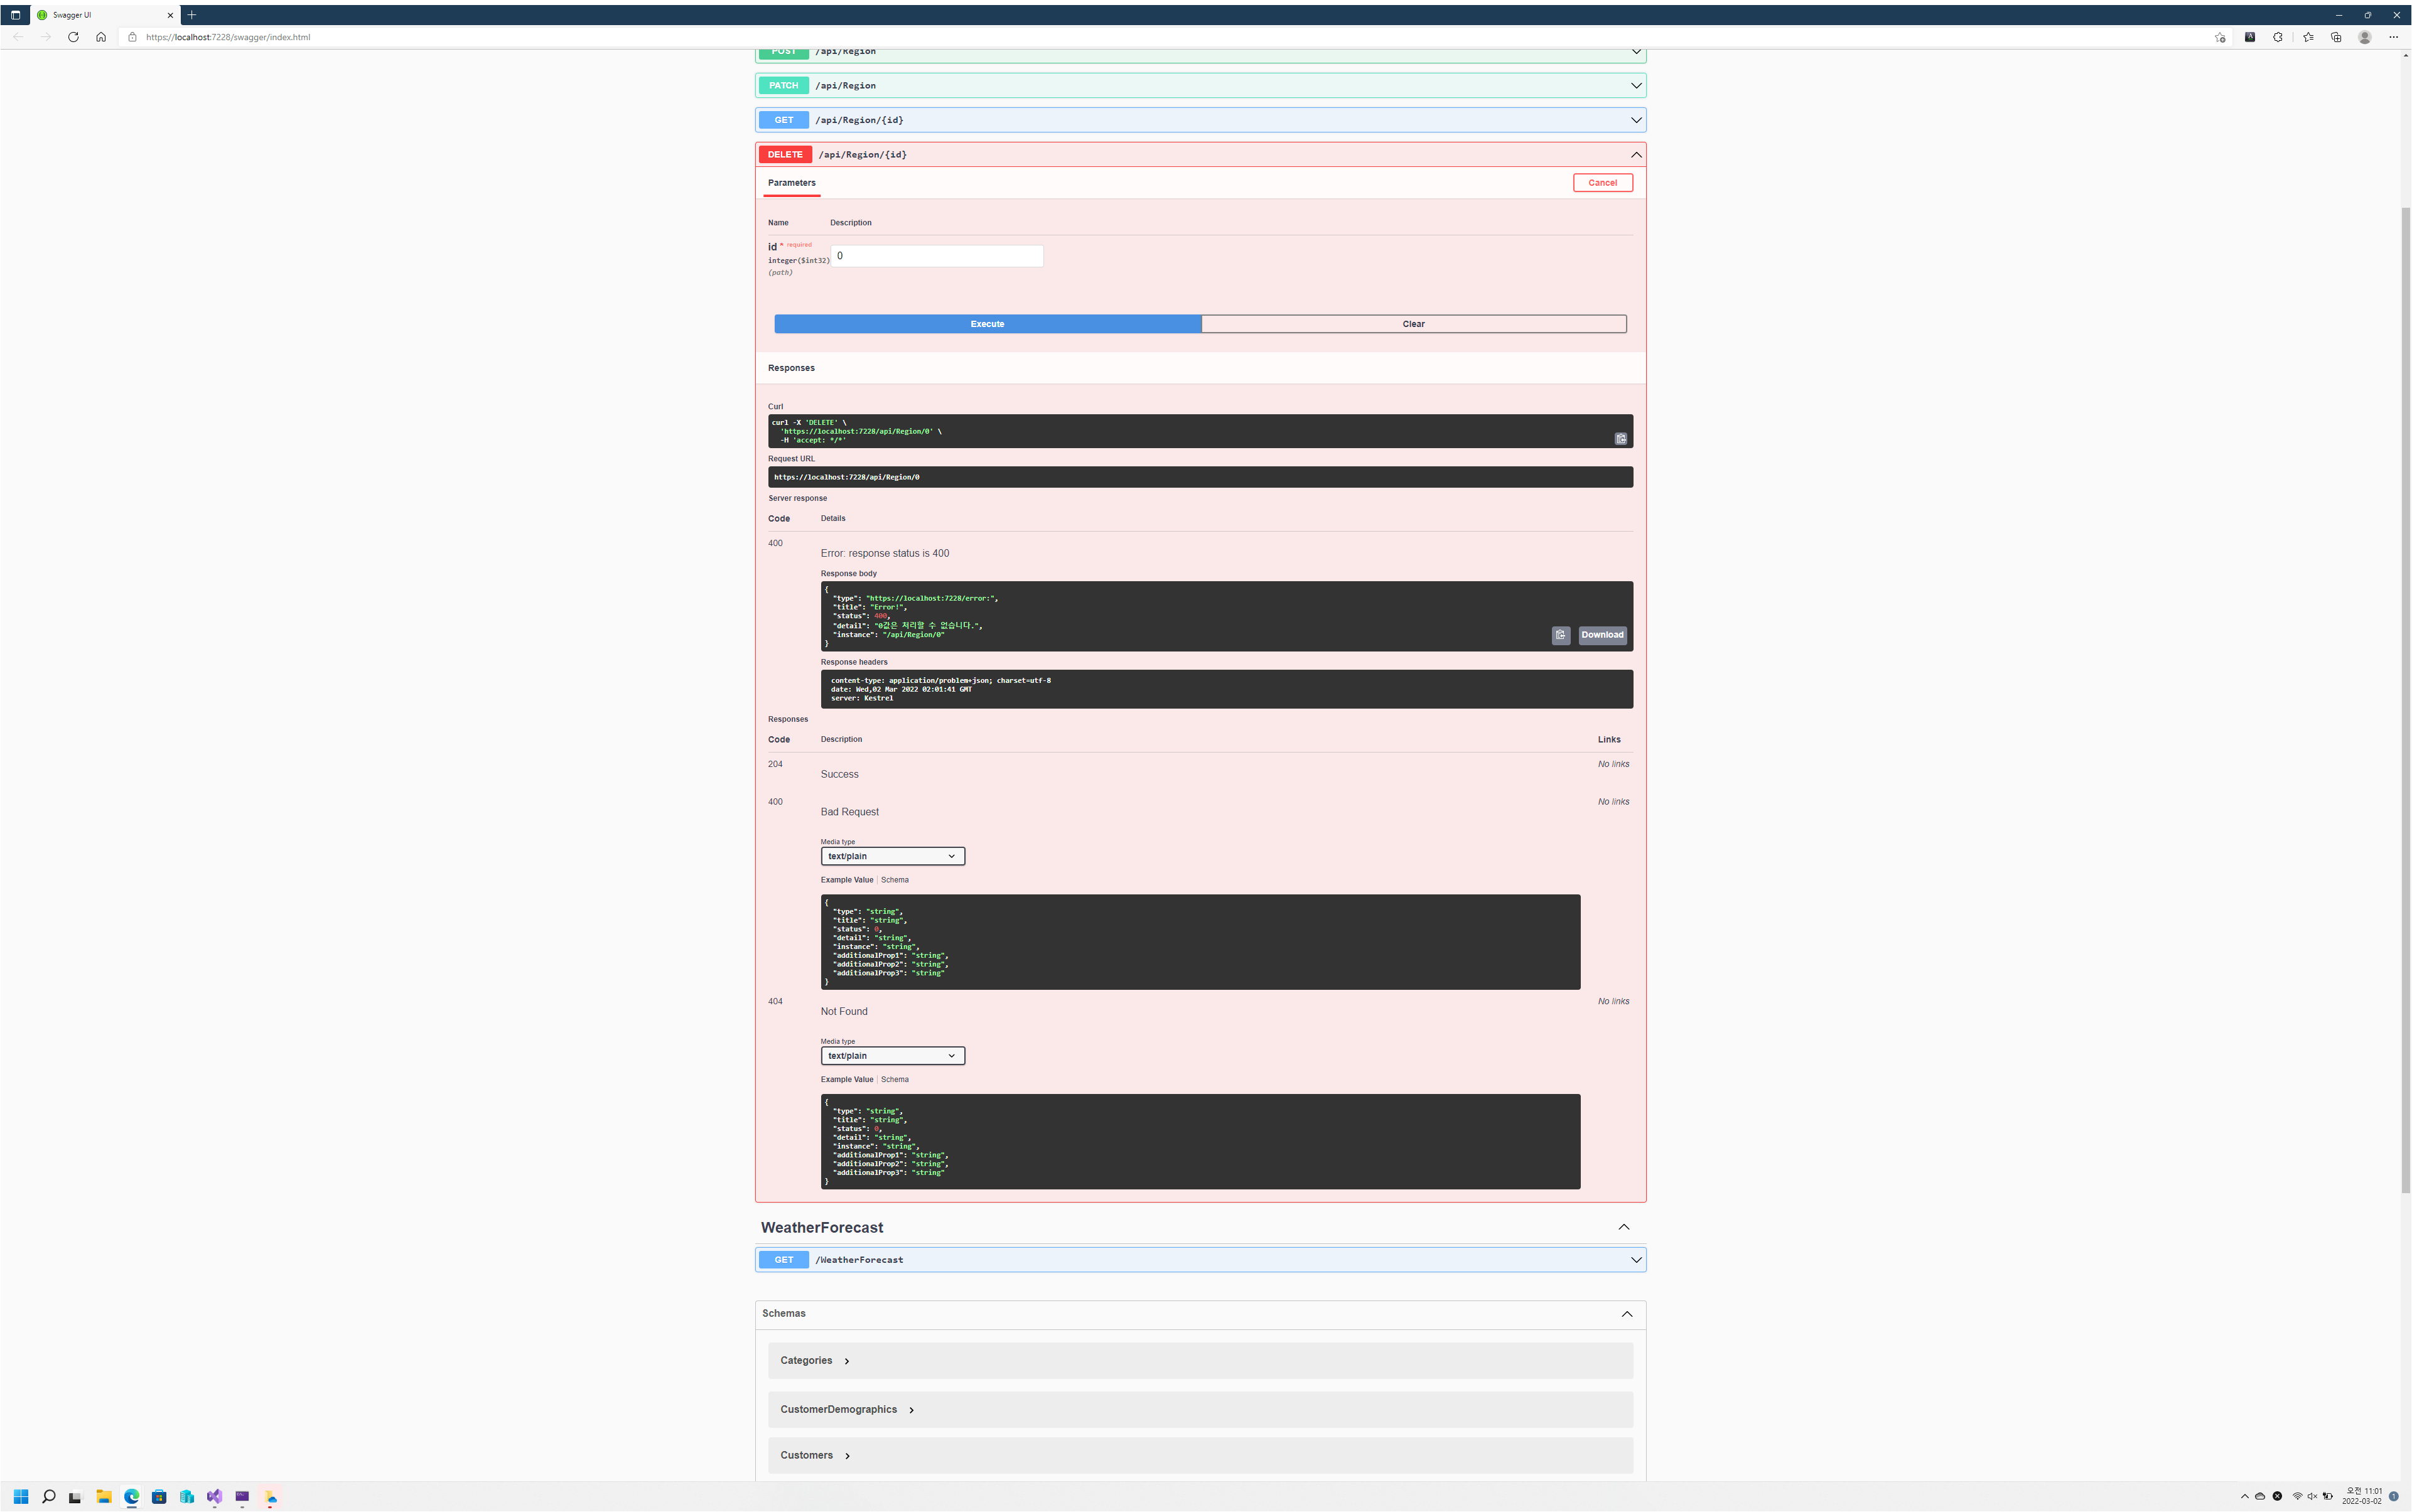Collapse the WeatherForecast section
2412x1512 pixels.
click(x=1623, y=1227)
